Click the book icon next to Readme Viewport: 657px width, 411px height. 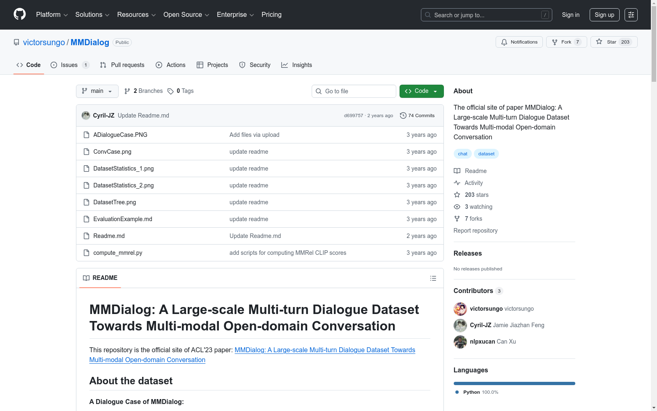457,171
